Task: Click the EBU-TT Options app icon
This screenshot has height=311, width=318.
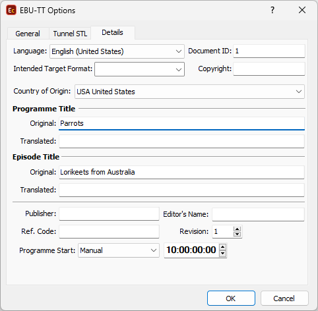Action: [x=11, y=11]
